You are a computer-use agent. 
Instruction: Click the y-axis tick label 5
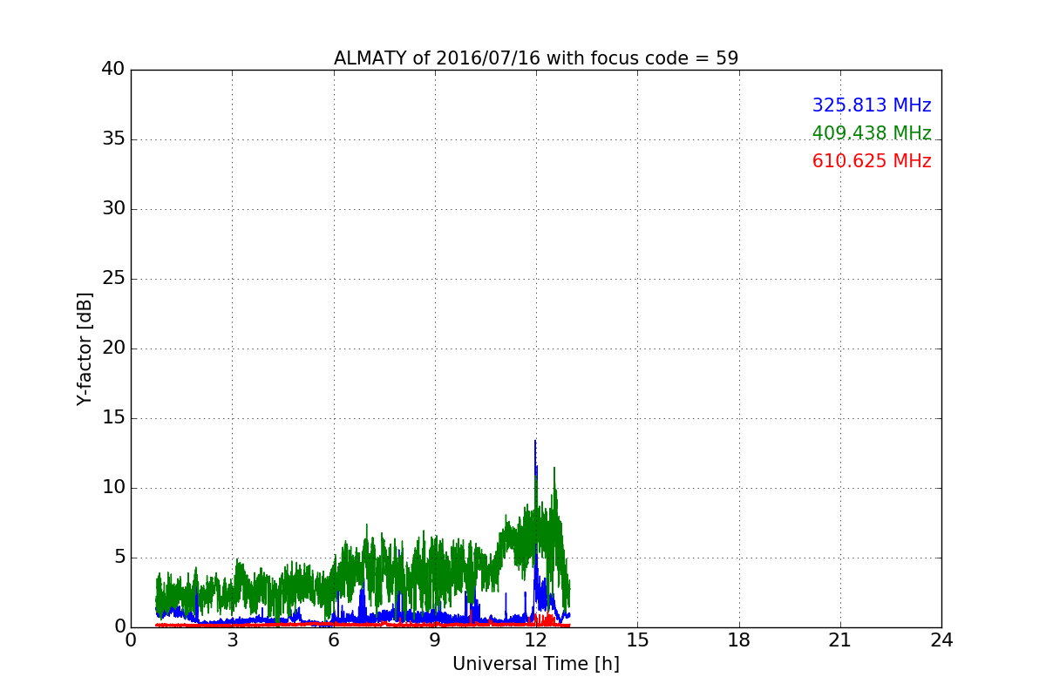click(x=119, y=558)
